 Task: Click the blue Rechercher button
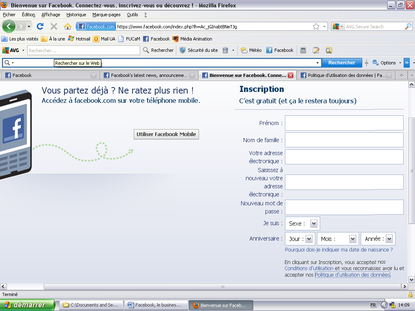point(342,63)
